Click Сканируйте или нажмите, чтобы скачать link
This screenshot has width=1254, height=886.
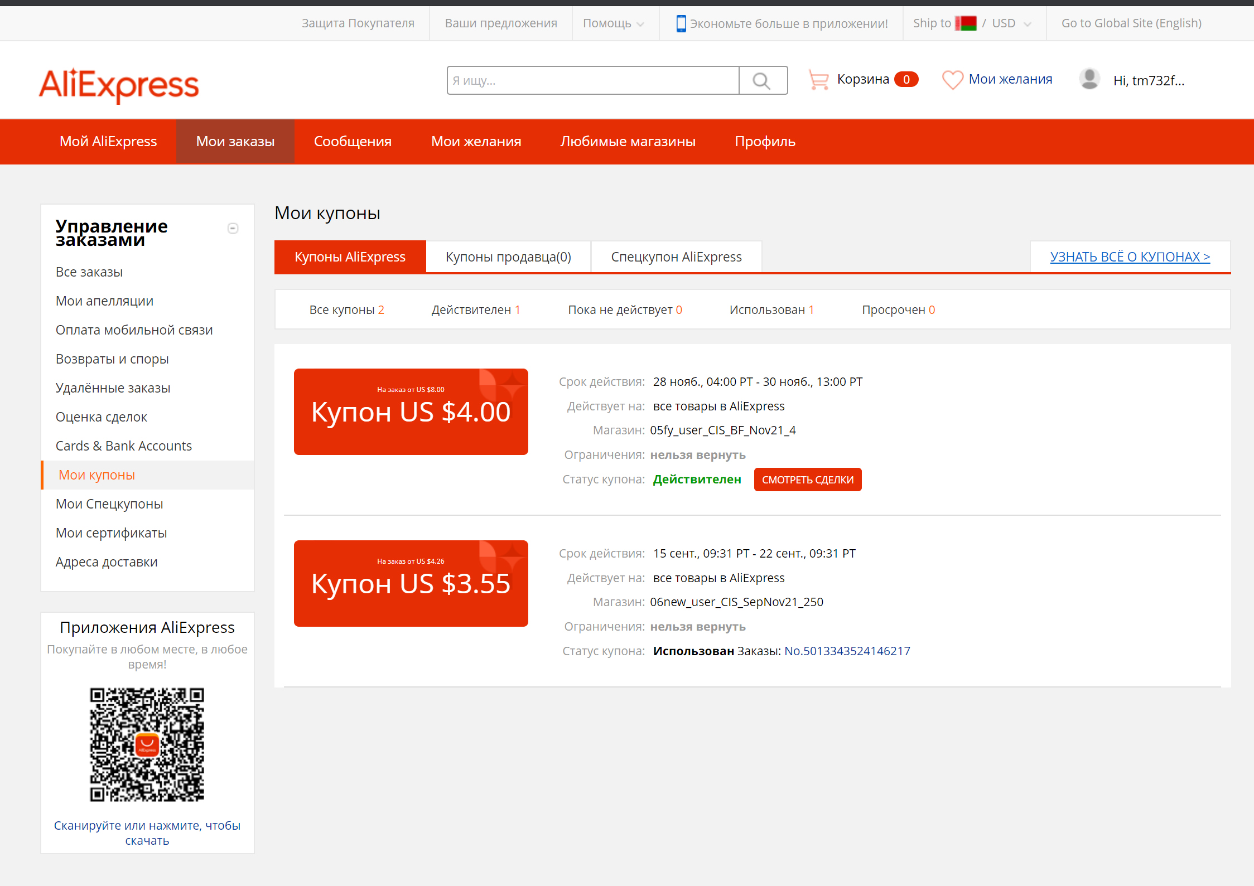tap(147, 833)
